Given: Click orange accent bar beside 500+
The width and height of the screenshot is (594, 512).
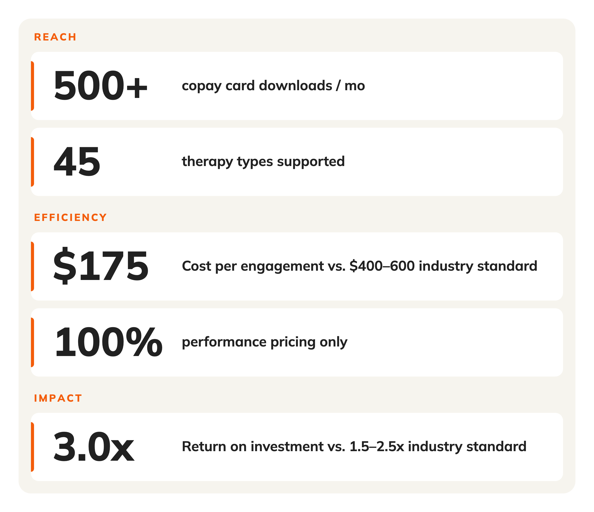Looking at the screenshot, I should [32, 86].
